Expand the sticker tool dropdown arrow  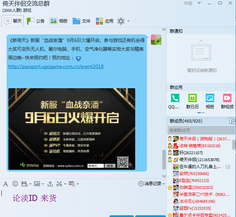30,184
